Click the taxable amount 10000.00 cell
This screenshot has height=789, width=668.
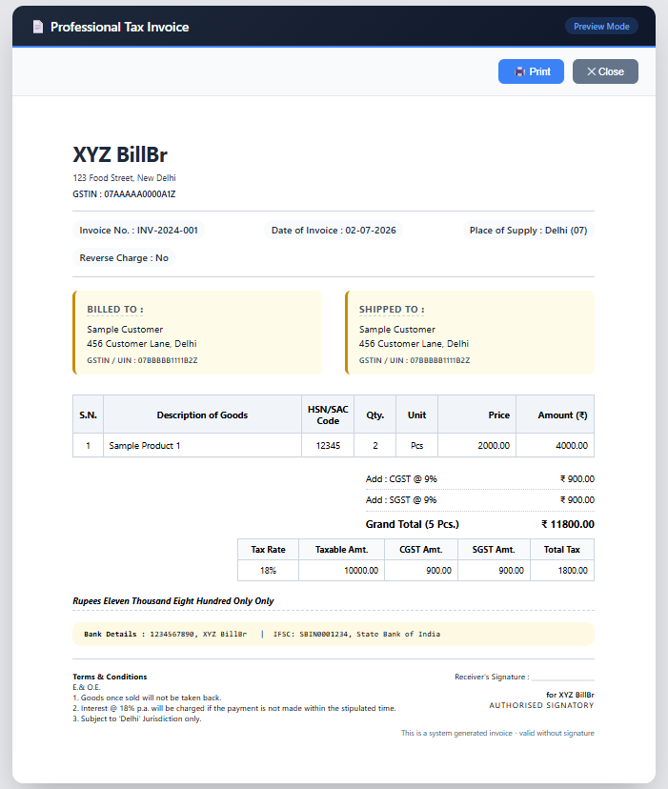[x=342, y=571]
